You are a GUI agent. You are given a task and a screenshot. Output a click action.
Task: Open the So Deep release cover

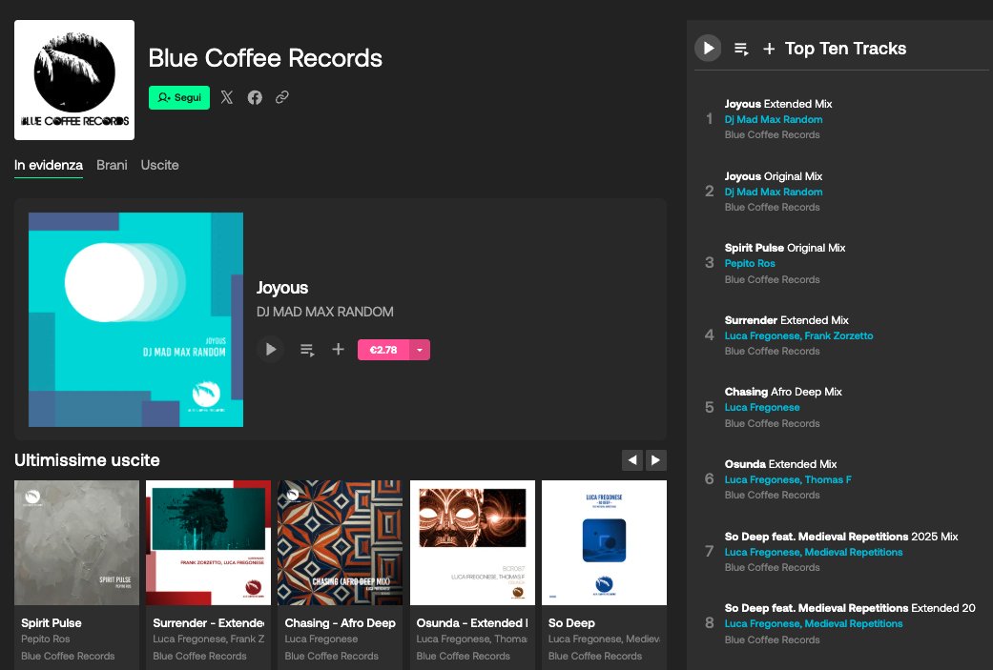604,543
